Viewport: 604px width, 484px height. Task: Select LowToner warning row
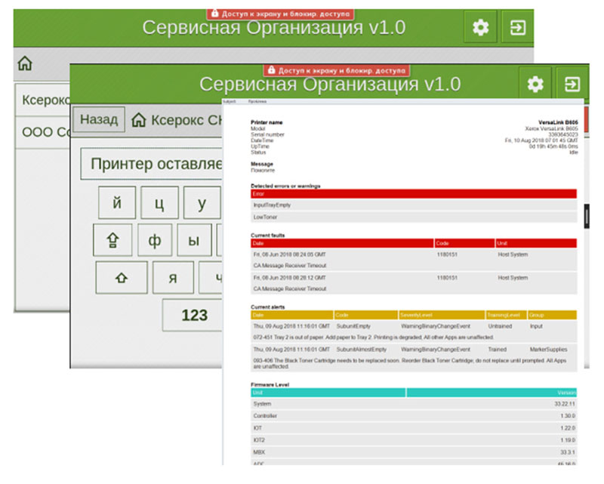point(414,217)
